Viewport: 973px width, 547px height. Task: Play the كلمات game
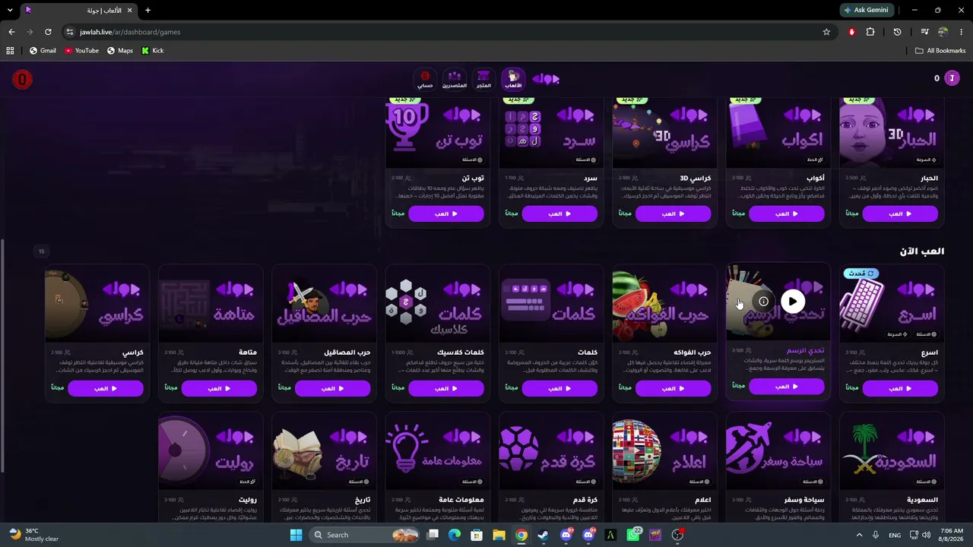pyautogui.click(x=559, y=389)
